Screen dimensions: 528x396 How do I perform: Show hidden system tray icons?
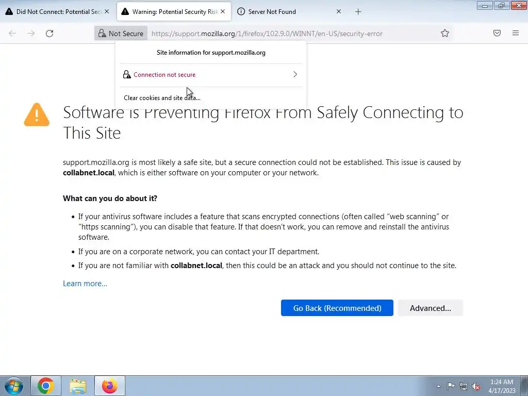(x=438, y=386)
